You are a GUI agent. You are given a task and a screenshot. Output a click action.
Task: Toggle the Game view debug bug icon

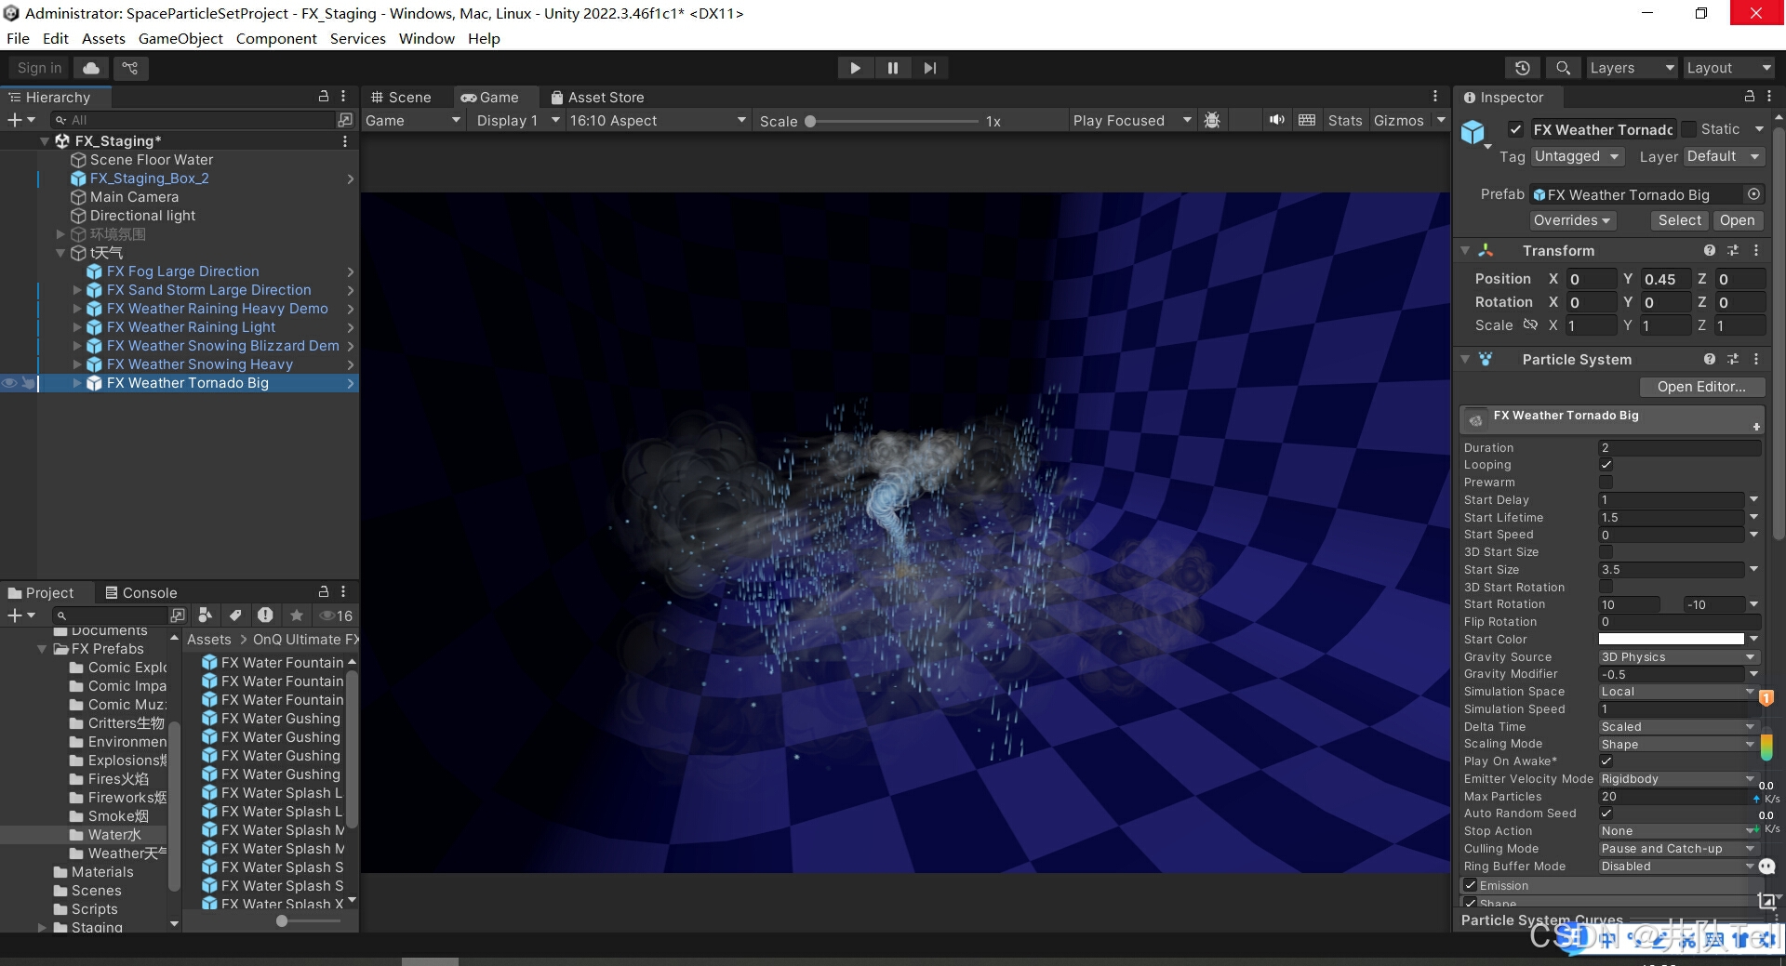1212,121
